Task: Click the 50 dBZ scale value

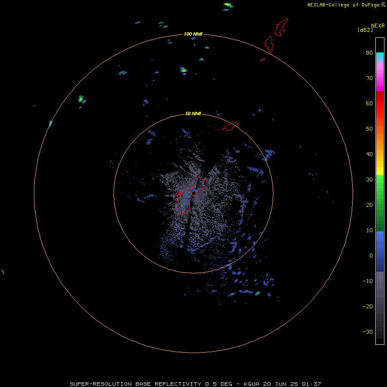Action: [369, 129]
